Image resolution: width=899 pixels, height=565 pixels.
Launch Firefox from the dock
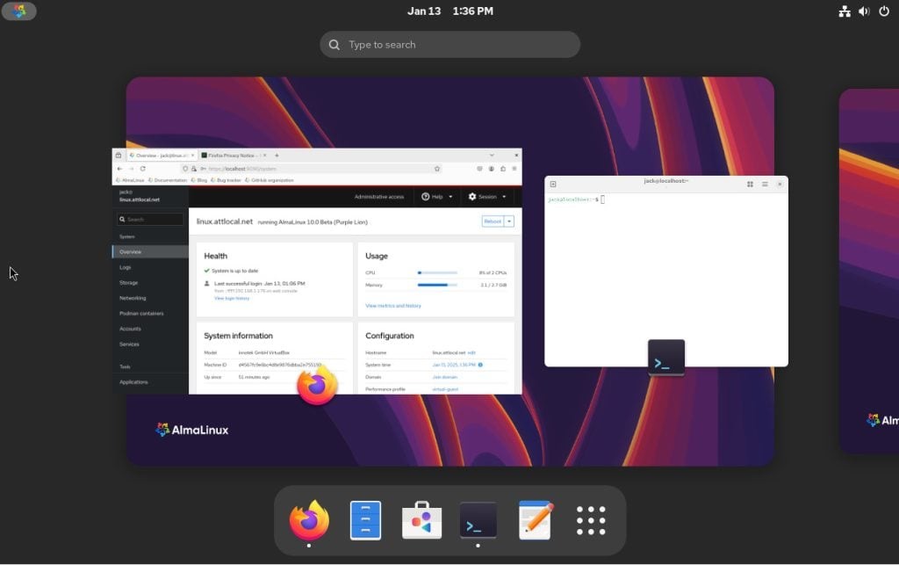[x=309, y=521]
